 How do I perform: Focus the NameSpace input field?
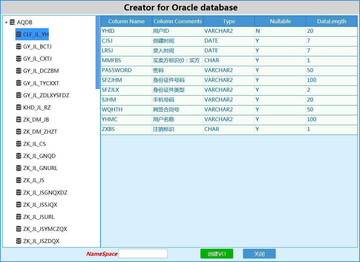[x=143, y=253]
